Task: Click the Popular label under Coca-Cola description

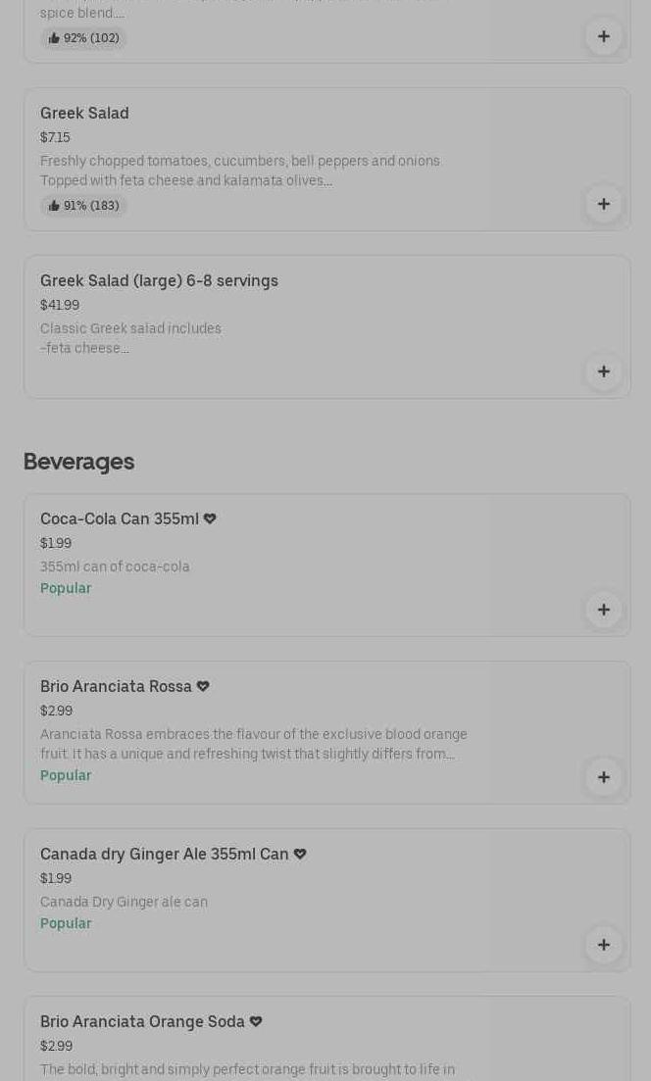Action: [66, 588]
